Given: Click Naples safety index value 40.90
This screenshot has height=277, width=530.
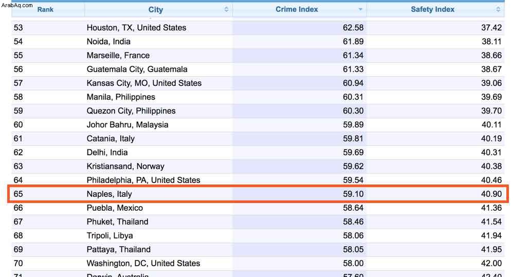Looking at the screenshot, I should [491, 194].
